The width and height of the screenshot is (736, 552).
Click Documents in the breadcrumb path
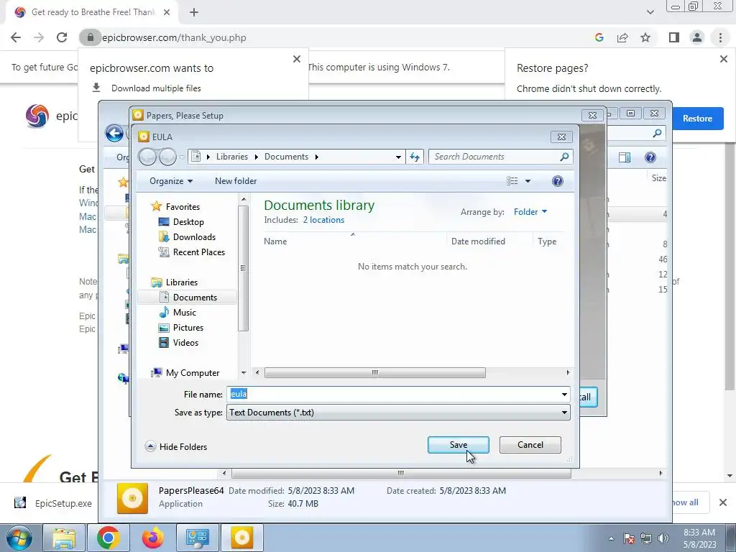(286, 157)
